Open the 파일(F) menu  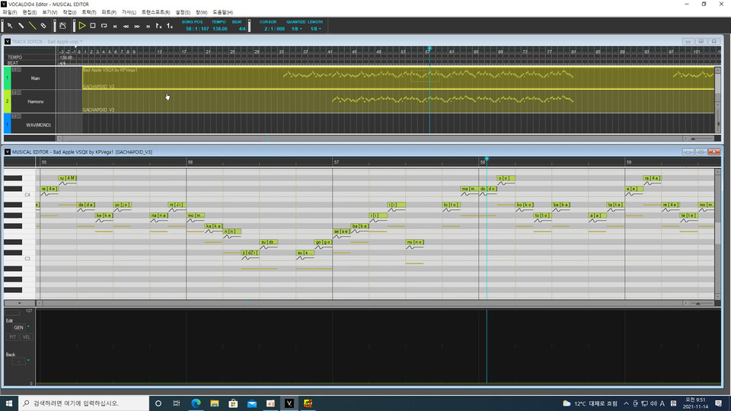(9, 12)
